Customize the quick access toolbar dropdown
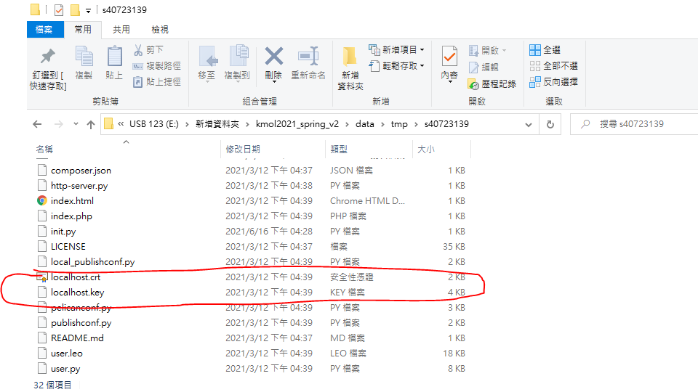 88,11
